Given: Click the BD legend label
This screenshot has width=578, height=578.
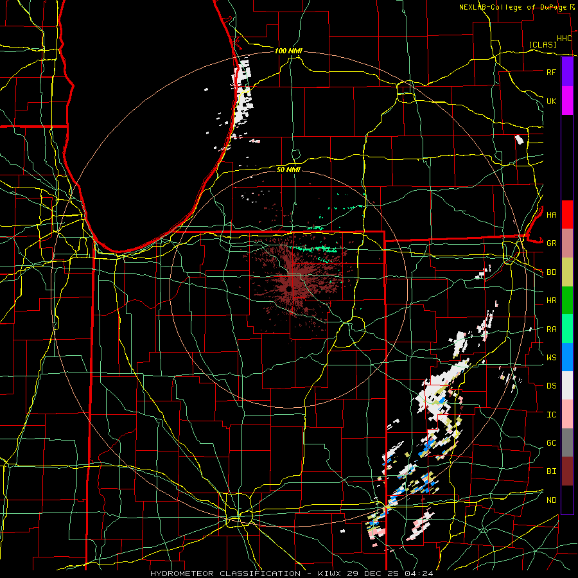Looking at the screenshot, I should [551, 272].
